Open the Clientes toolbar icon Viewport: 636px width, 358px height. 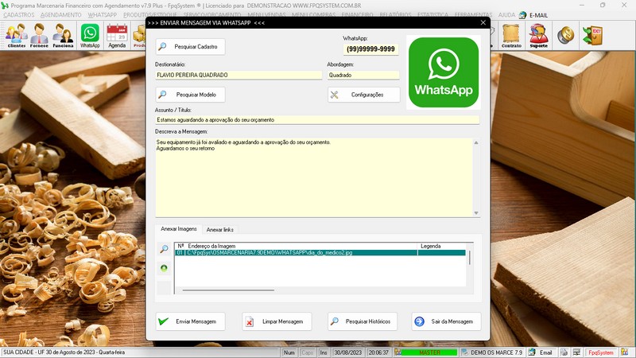pyautogui.click(x=16, y=35)
